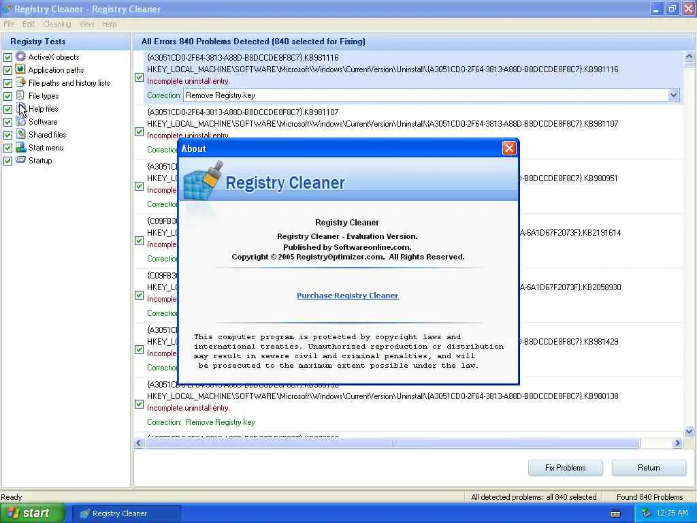Click the Return button
Viewport: 697px width, 523px height.
pyautogui.click(x=649, y=467)
